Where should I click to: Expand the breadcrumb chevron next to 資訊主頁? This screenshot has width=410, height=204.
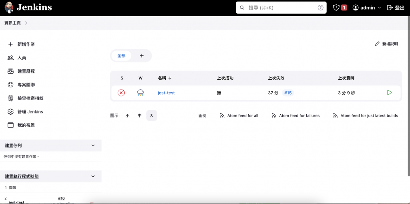[x=26, y=23]
